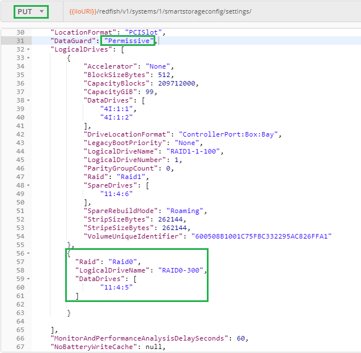Collapse the SpareDrives array at line 48
Screen dimensions: 361x353
28,185
